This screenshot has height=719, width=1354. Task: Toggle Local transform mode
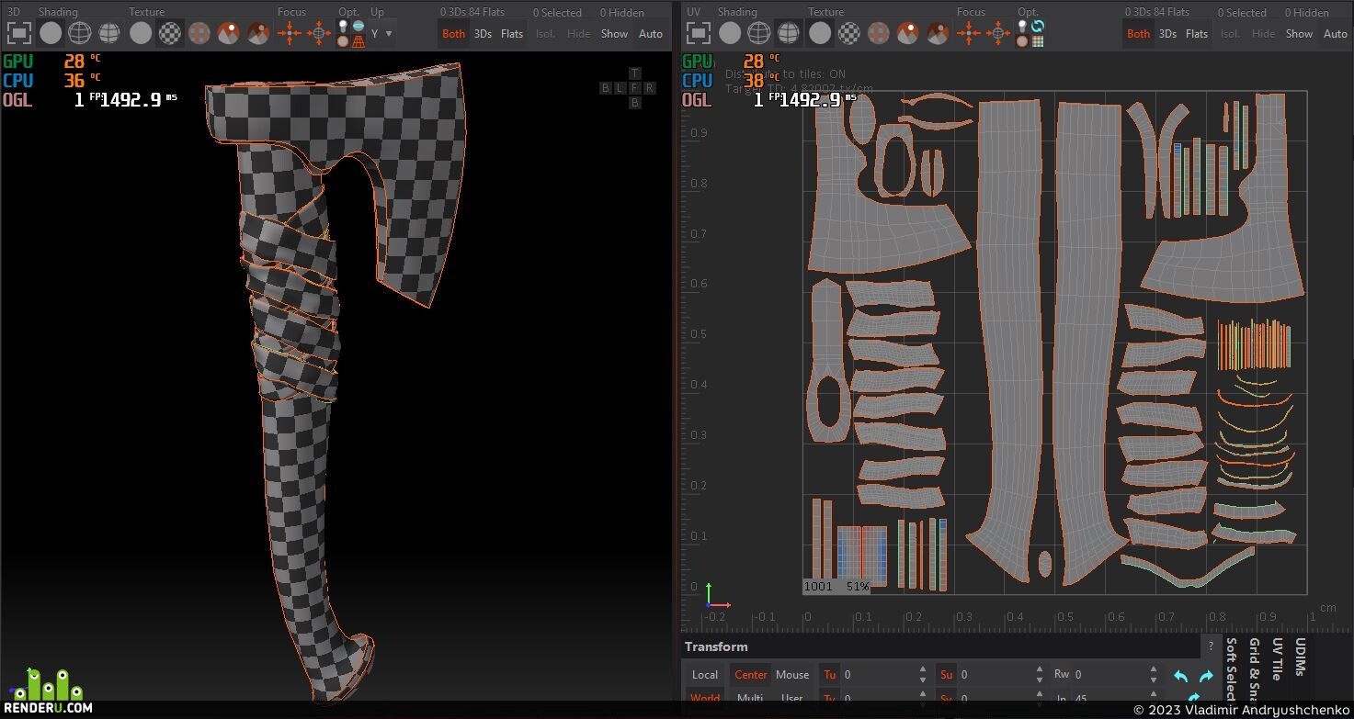pyautogui.click(x=705, y=675)
